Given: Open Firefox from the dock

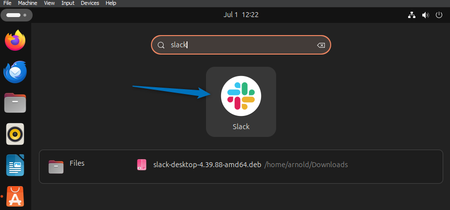Looking at the screenshot, I should 15,40.
